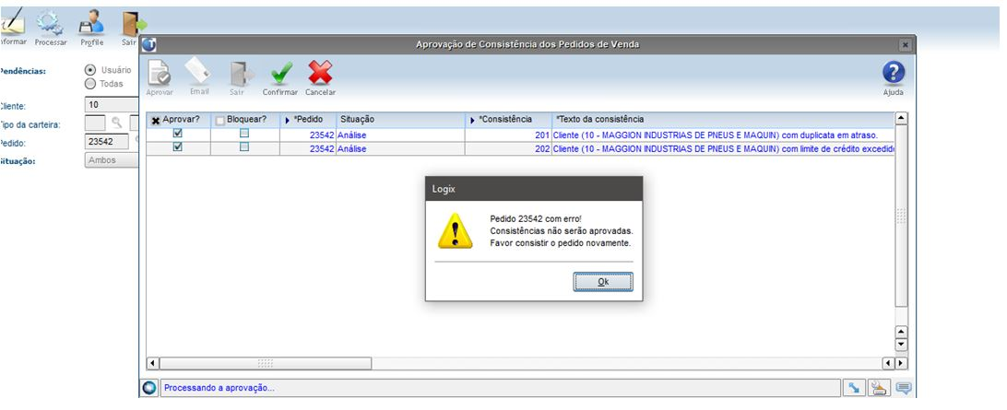This screenshot has height=410, width=1007.
Task: Click the Informar icon in the background toolbar
Action: click(x=12, y=22)
